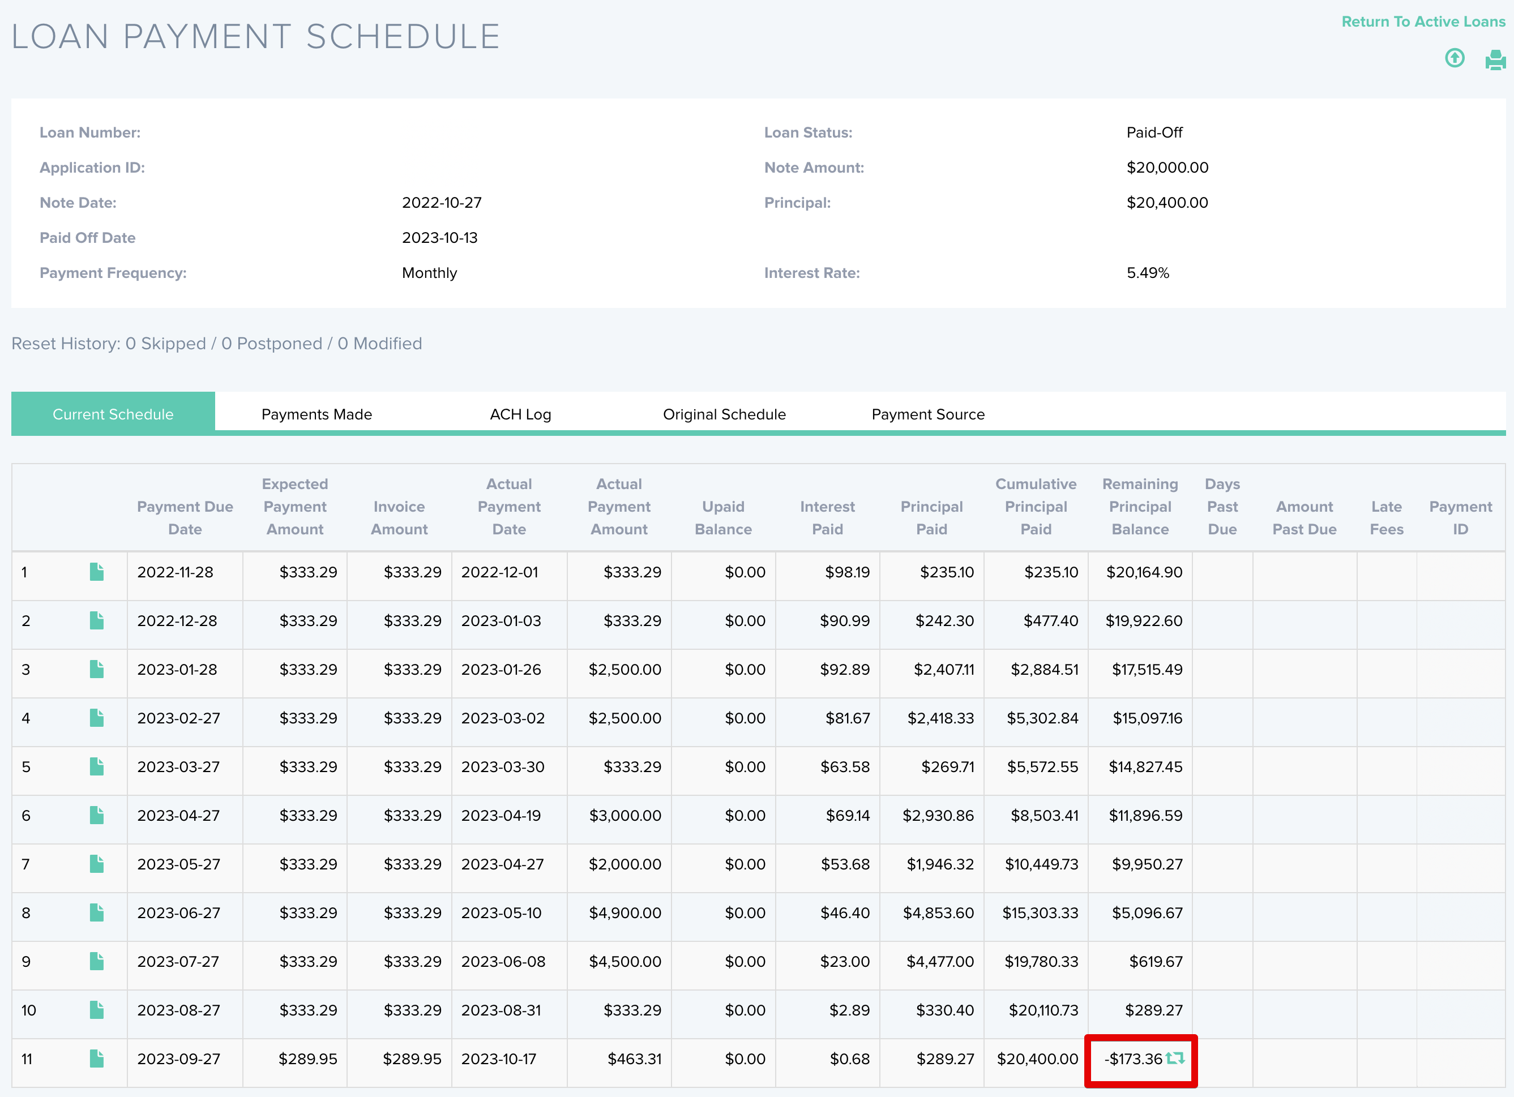Select note date 2022-10-27
This screenshot has width=1514, height=1097.
(x=441, y=203)
